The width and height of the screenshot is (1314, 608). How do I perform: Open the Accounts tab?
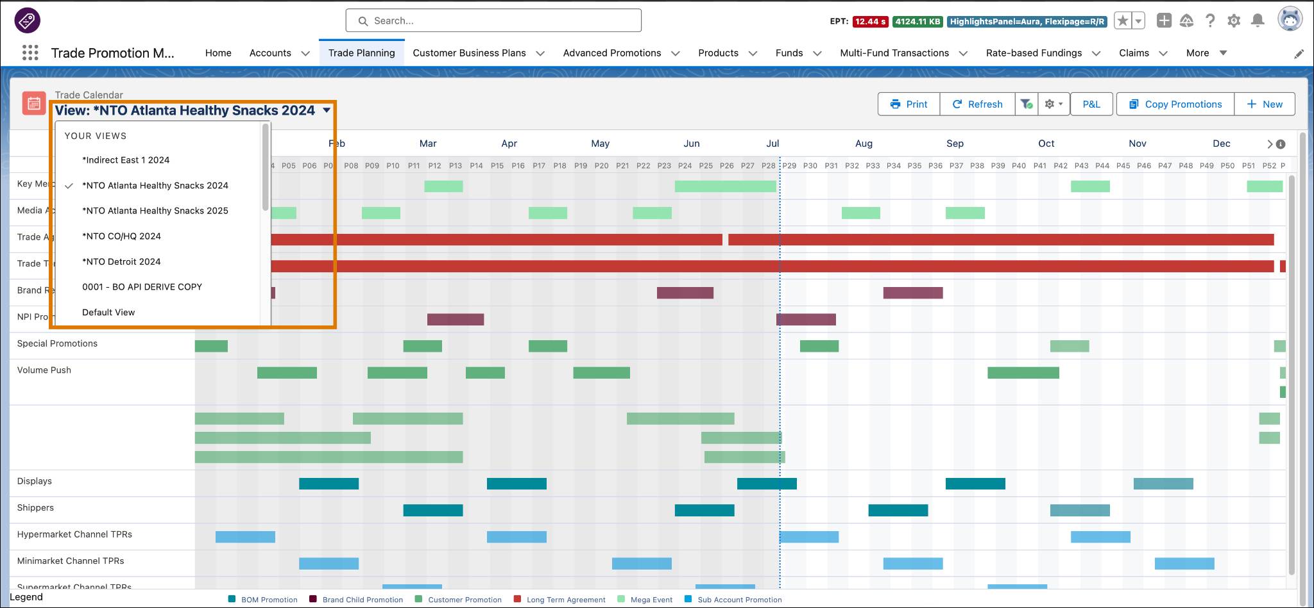click(x=270, y=53)
